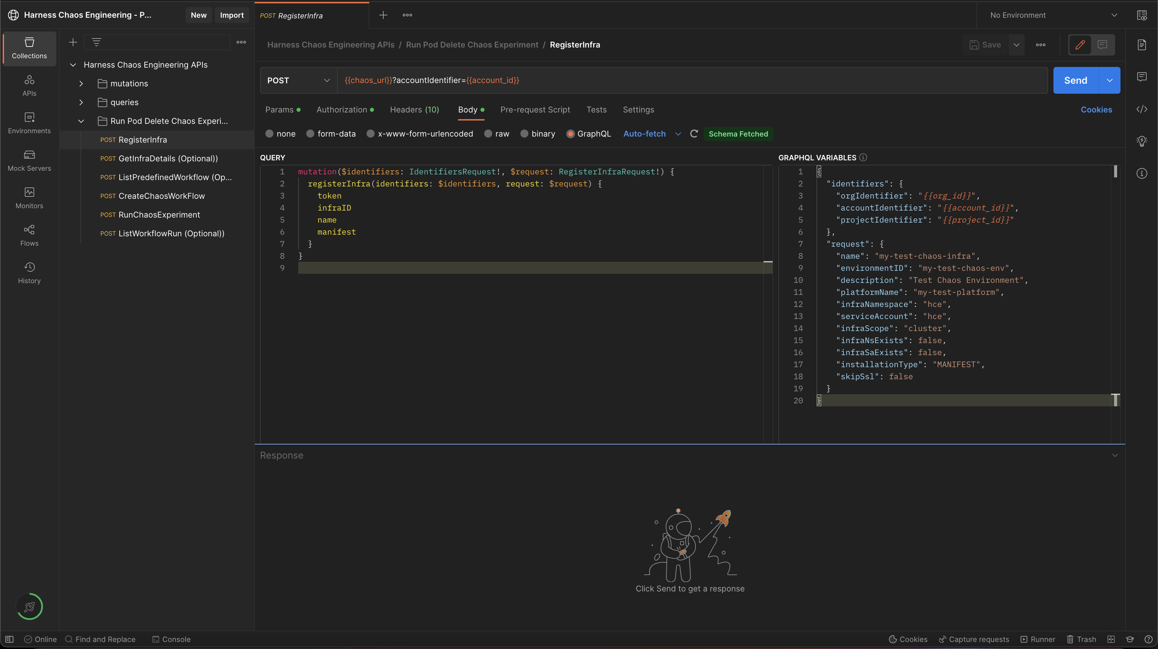The image size is (1158, 649).
Task: Open the Send button dropdown arrow
Action: tap(1109, 80)
